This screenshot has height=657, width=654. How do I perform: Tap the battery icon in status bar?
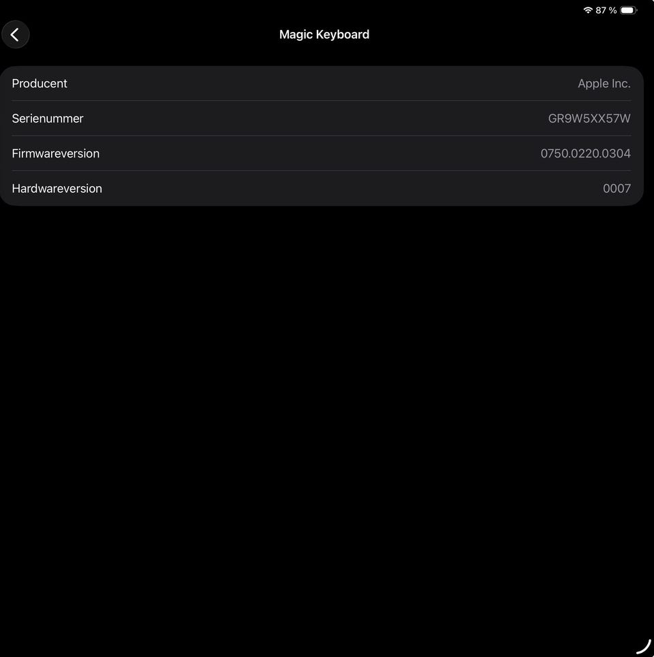point(628,10)
